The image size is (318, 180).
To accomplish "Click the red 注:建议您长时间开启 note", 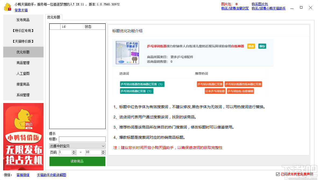I will [x=168, y=148].
